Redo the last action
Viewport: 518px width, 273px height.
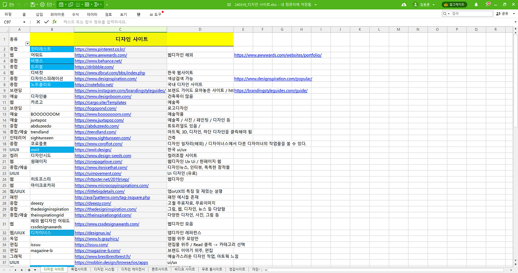[27, 4]
